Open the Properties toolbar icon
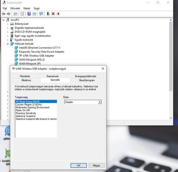178x172 pixels. [22, 14]
